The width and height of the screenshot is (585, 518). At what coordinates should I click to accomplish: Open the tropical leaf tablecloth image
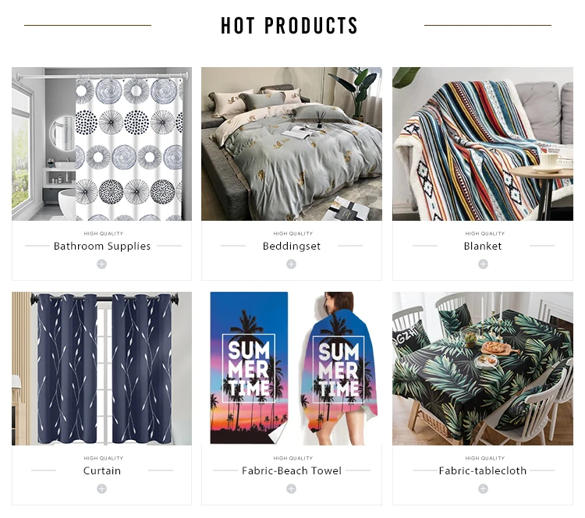pos(483,369)
